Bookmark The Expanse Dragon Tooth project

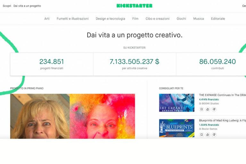tap(201, 109)
